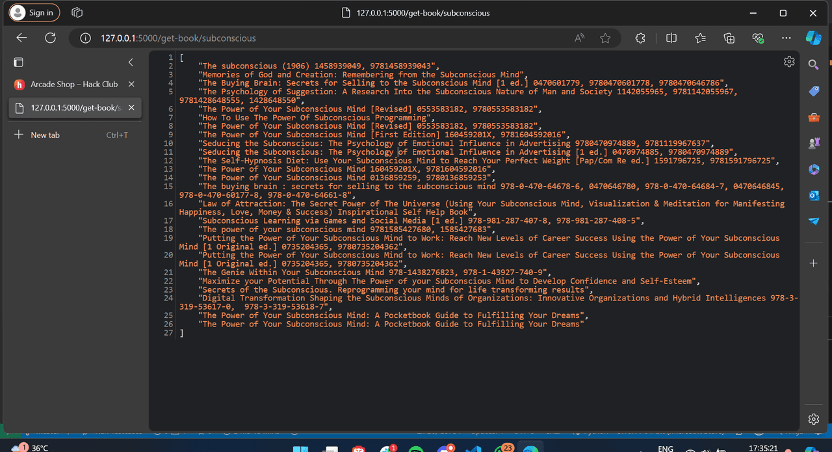
Task: Open the Shopping tag sidebar icon
Action: point(813,91)
